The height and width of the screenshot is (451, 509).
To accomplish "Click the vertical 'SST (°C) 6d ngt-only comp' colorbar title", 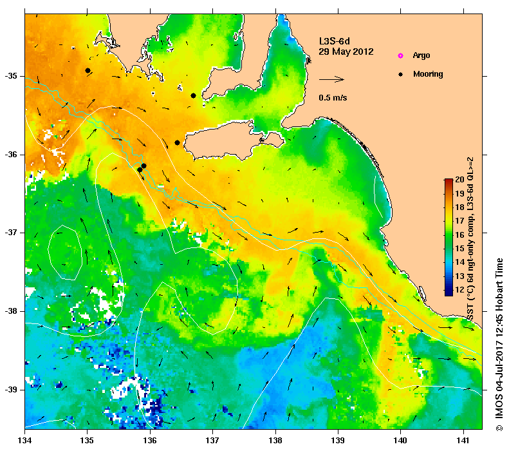I will click(x=470, y=238).
